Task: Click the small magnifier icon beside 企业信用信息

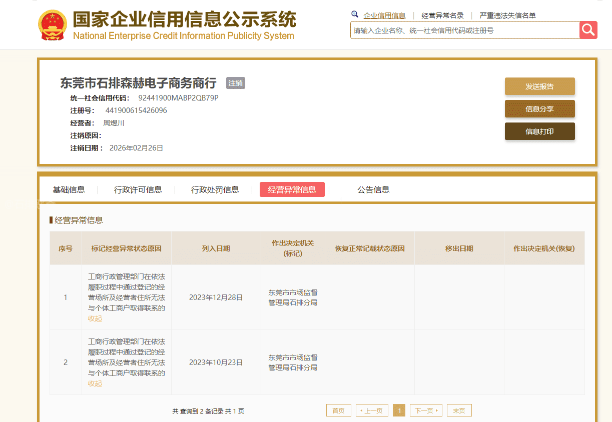Action: point(355,14)
